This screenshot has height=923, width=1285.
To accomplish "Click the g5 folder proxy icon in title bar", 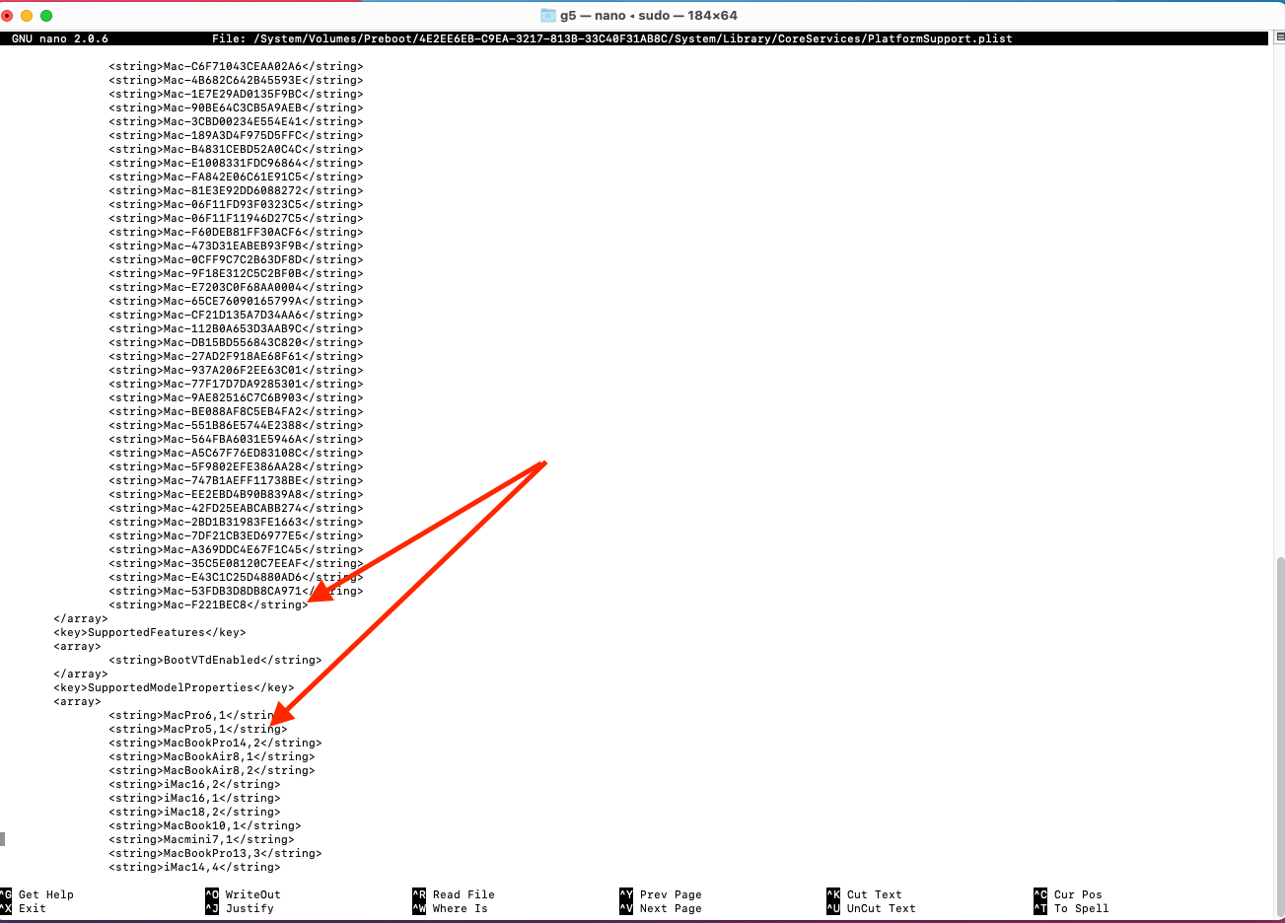I will point(548,15).
